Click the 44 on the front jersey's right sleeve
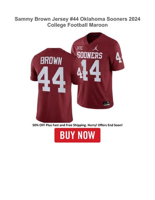This screenshot has height=200, width=155. pos(119,57)
